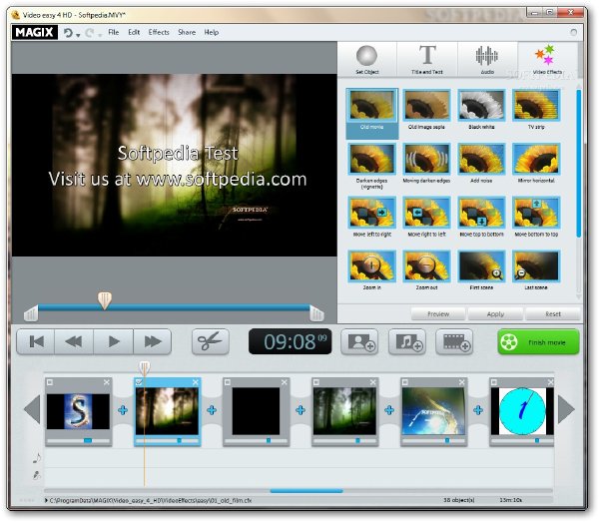Select the Add noise effect
This screenshot has height=522, width=599.
point(481,164)
